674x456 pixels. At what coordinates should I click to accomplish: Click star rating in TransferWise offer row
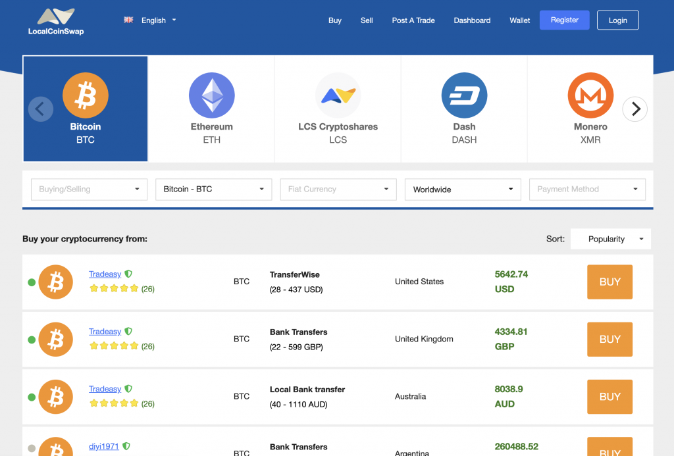pos(114,288)
